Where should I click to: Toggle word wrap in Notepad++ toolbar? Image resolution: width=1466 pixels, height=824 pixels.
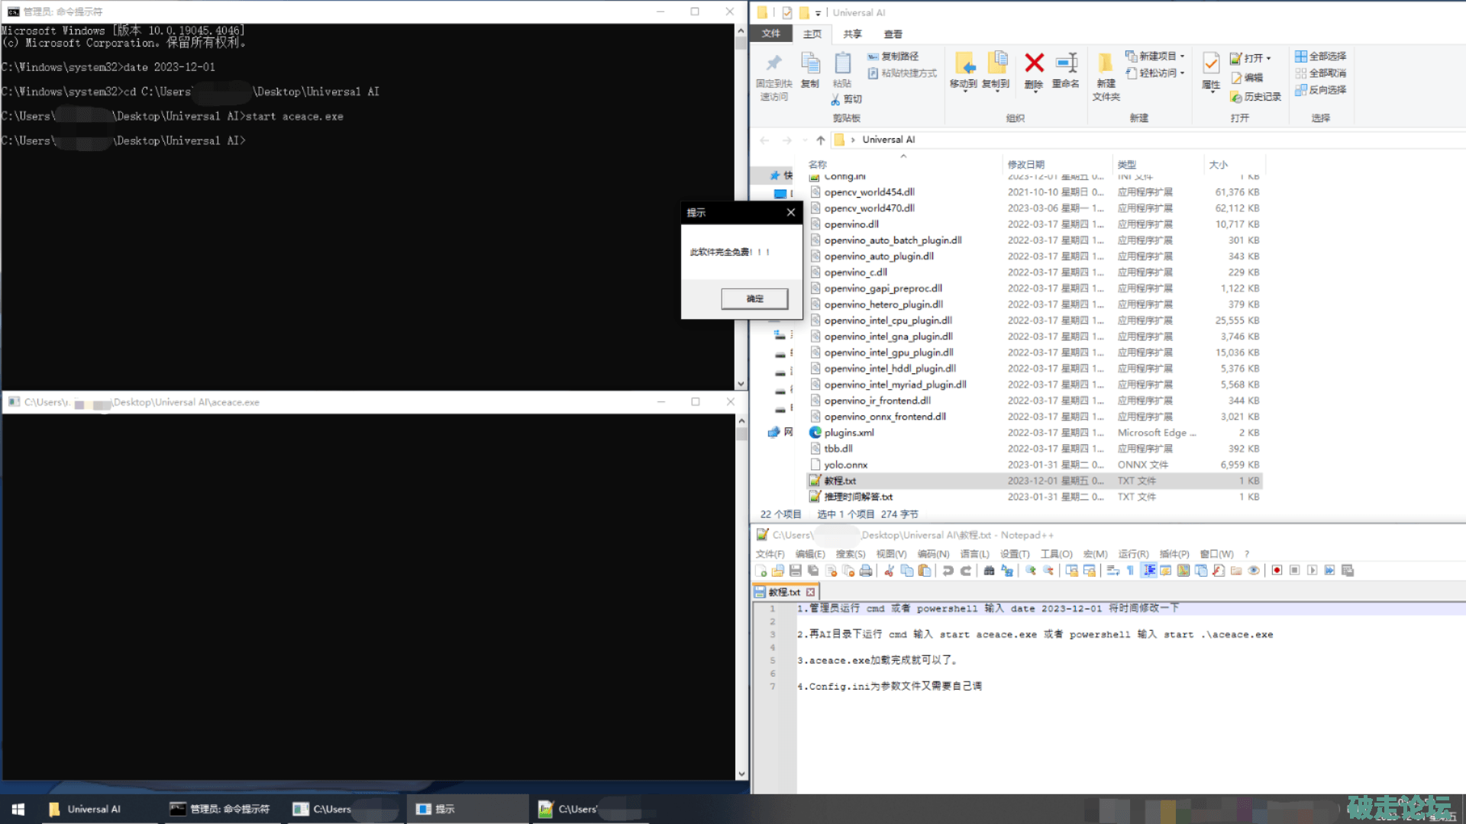[x=1113, y=571]
